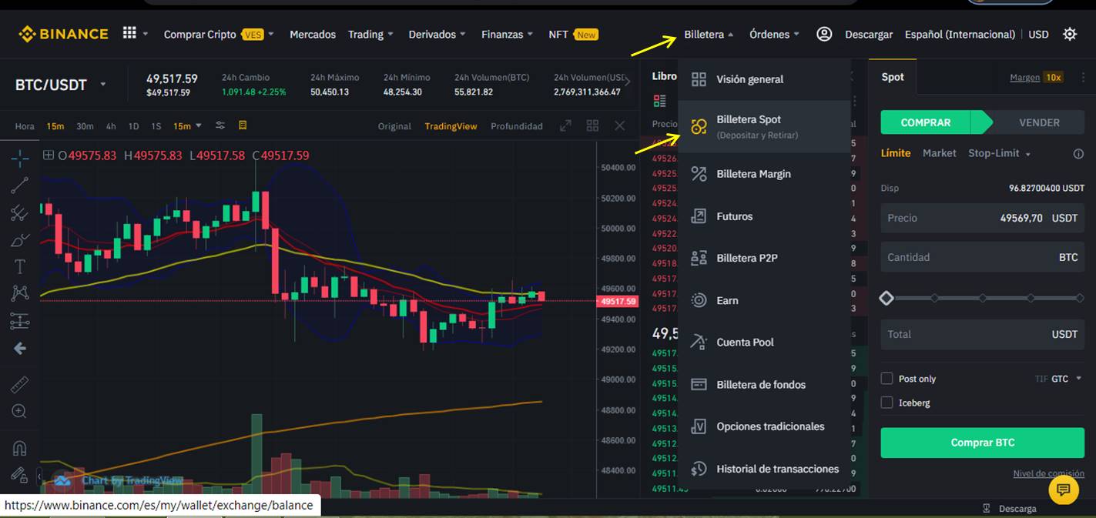Switch to the VENDER side

coord(1039,122)
